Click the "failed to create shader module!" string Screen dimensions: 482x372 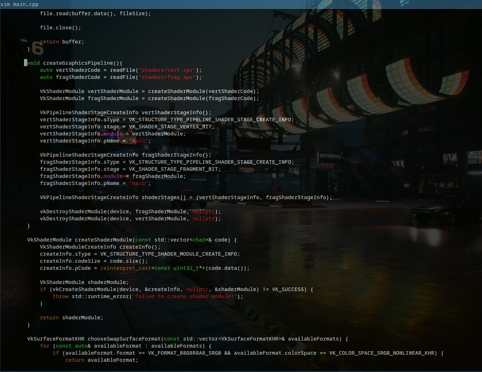(x=185, y=297)
